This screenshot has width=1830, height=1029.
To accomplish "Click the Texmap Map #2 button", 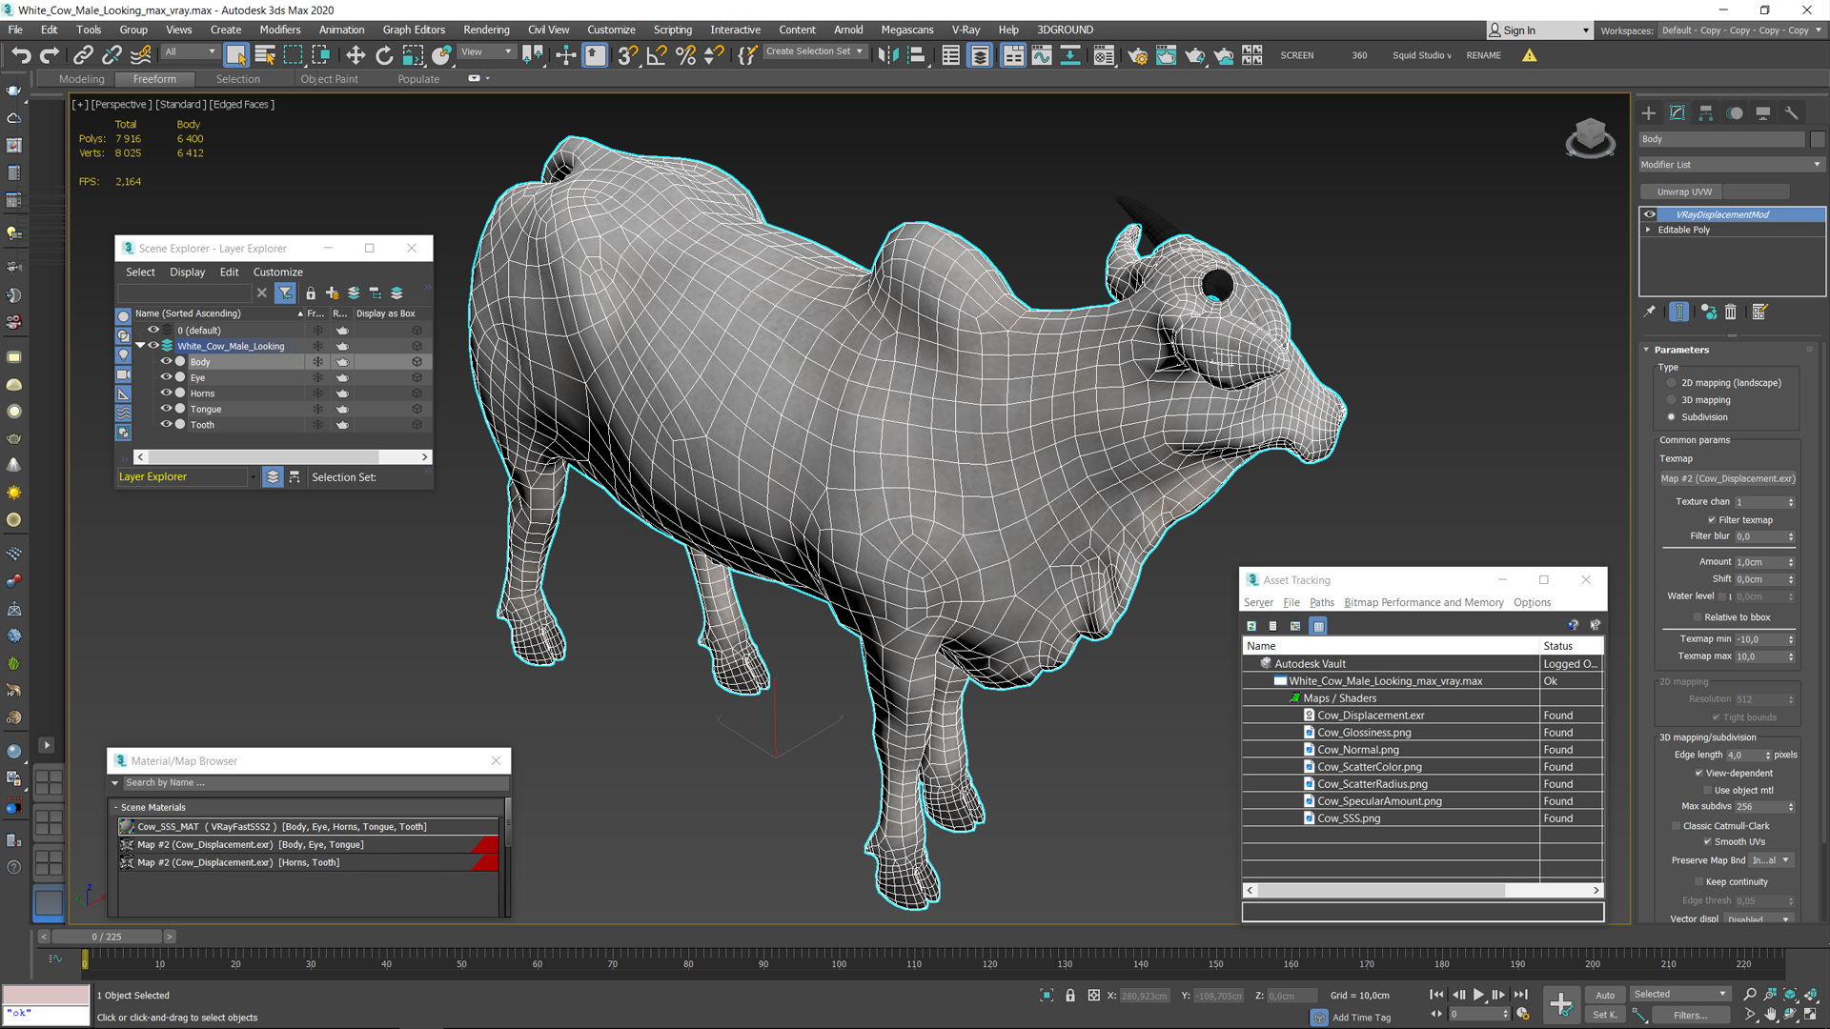I will (x=1727, y=479).
